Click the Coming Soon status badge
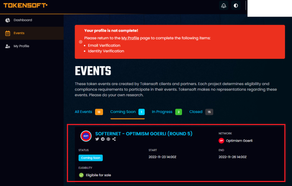Image resolution: width=292 pixels, height=186 pixels. coord(90,158)
